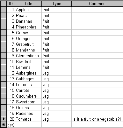Click the new record asterisk selector
Viewport: 123px width, 128px height.
pyautogui.click(x=4, y=125)
